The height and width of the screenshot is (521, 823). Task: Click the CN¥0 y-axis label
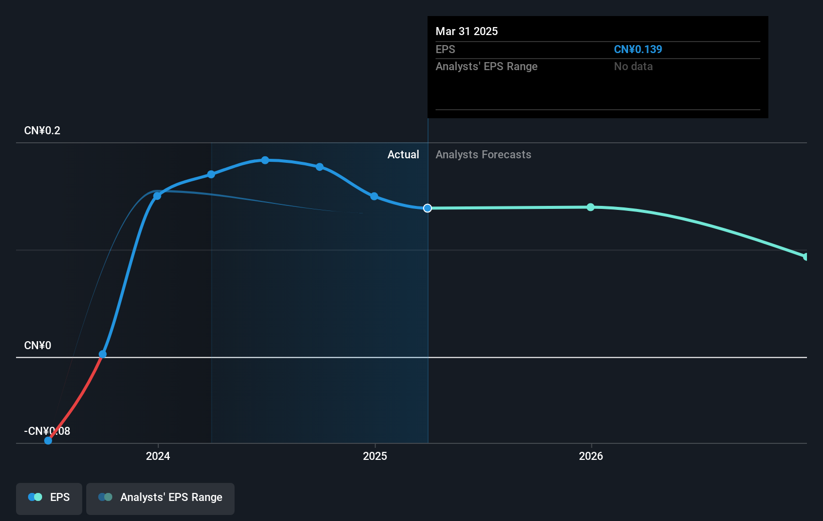tap(38, 345)
